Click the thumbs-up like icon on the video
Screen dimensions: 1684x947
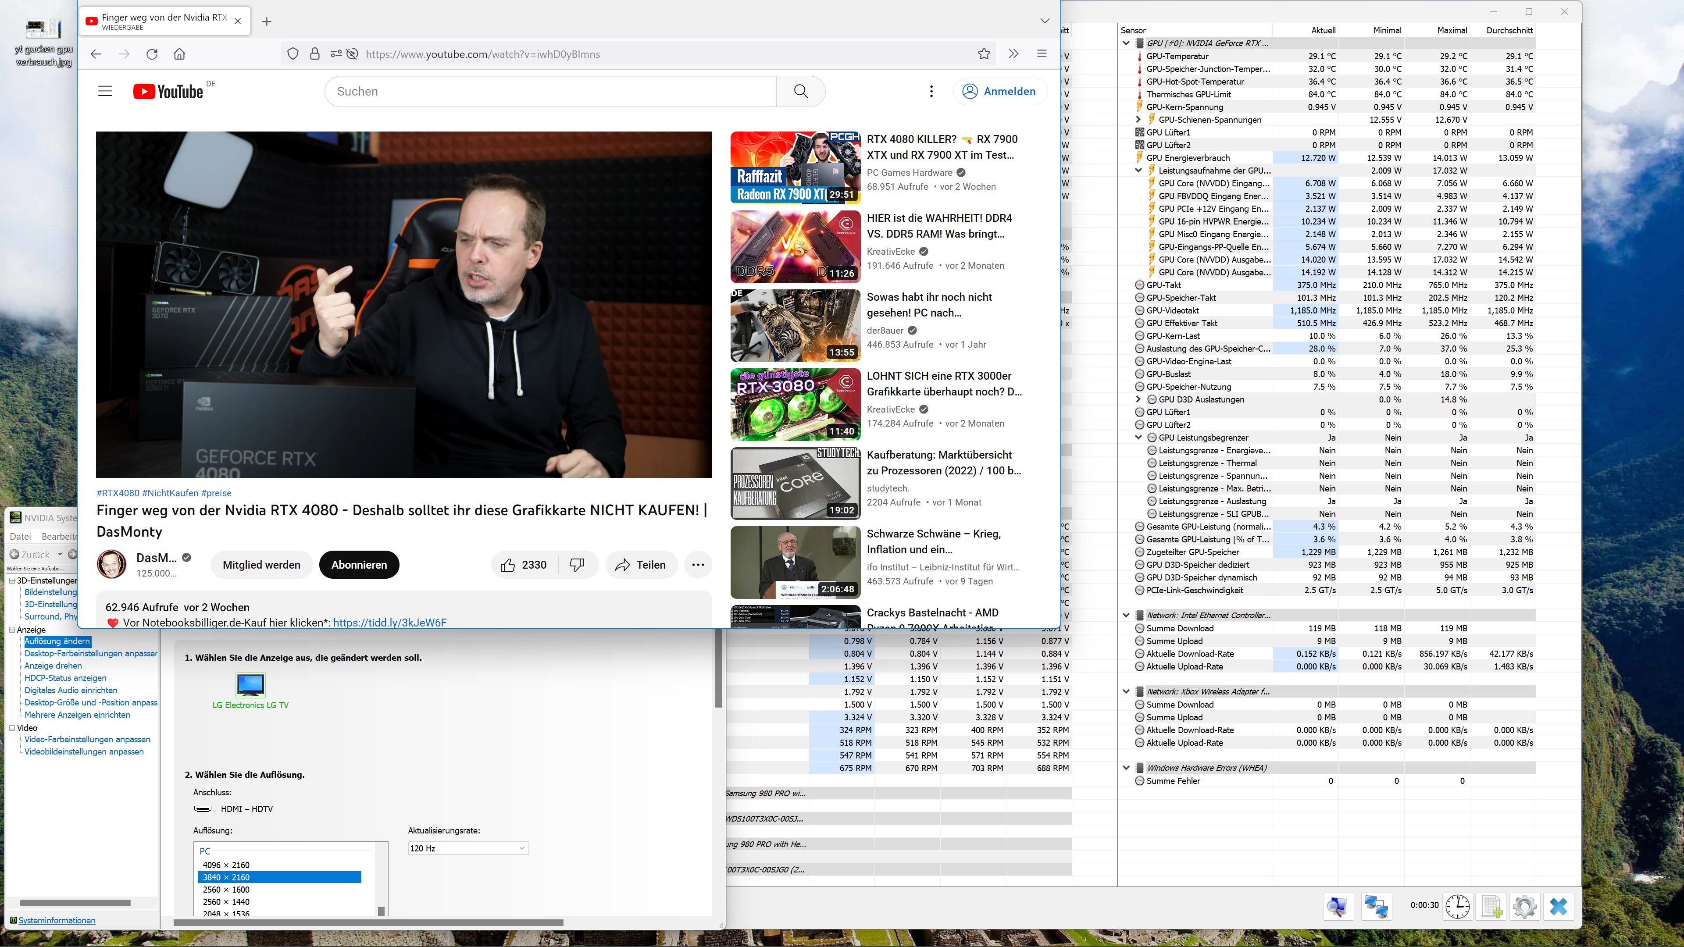[x=508, y=565]
